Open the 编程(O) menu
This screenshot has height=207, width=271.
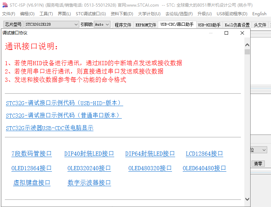click(27, 14)
